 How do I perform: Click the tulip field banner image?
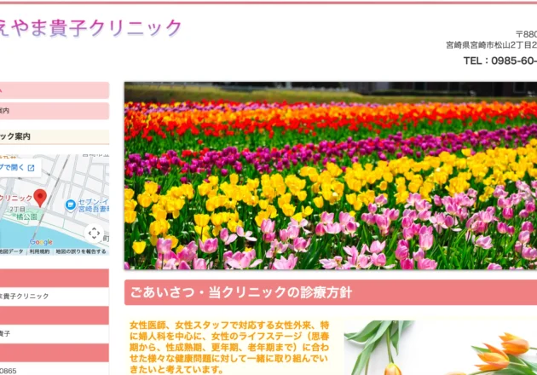tap(331, 176)
